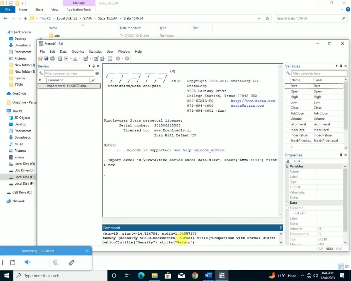Image resolution: width=351 pixels, height=281 pixels.
Task: Open the Statistics menu
Action: 95,51
